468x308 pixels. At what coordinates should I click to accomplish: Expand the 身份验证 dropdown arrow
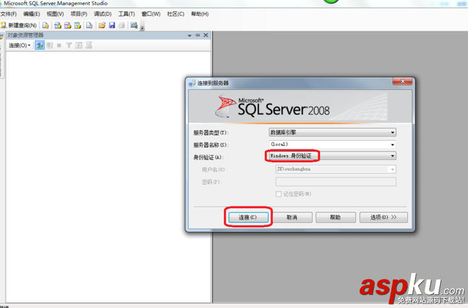(x=393, y=156)
